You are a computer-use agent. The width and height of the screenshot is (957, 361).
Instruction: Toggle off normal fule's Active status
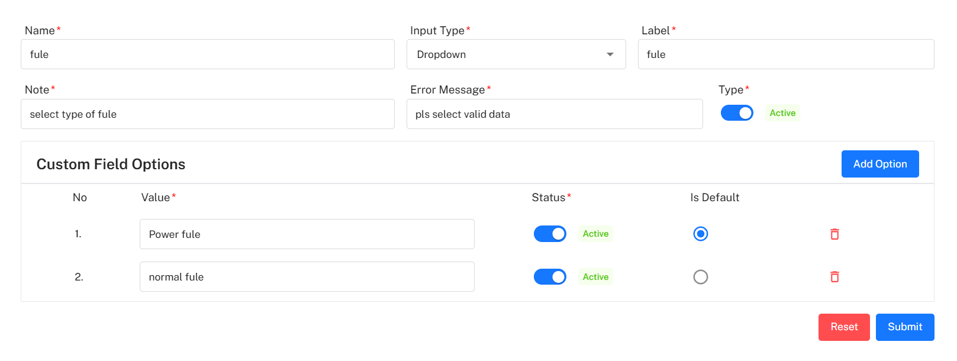pyautogui.click(x=550, y=276)
